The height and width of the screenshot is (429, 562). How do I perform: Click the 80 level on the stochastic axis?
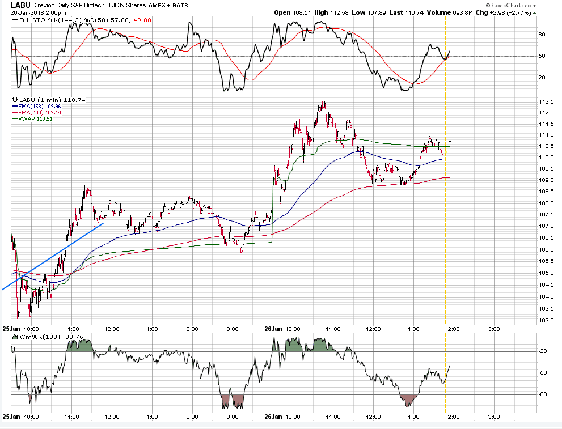point(542,35)
